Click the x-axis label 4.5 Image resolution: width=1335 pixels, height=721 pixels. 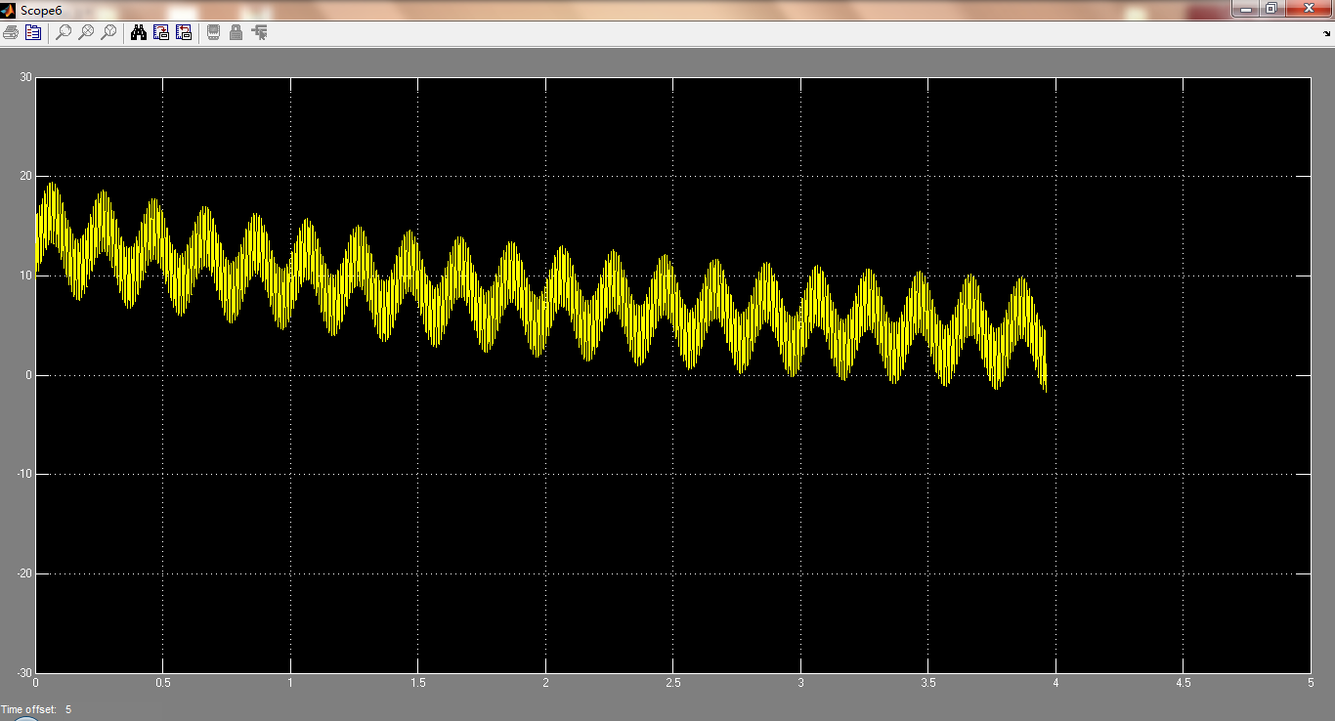pyautogui.click(x=1183, y=682)
